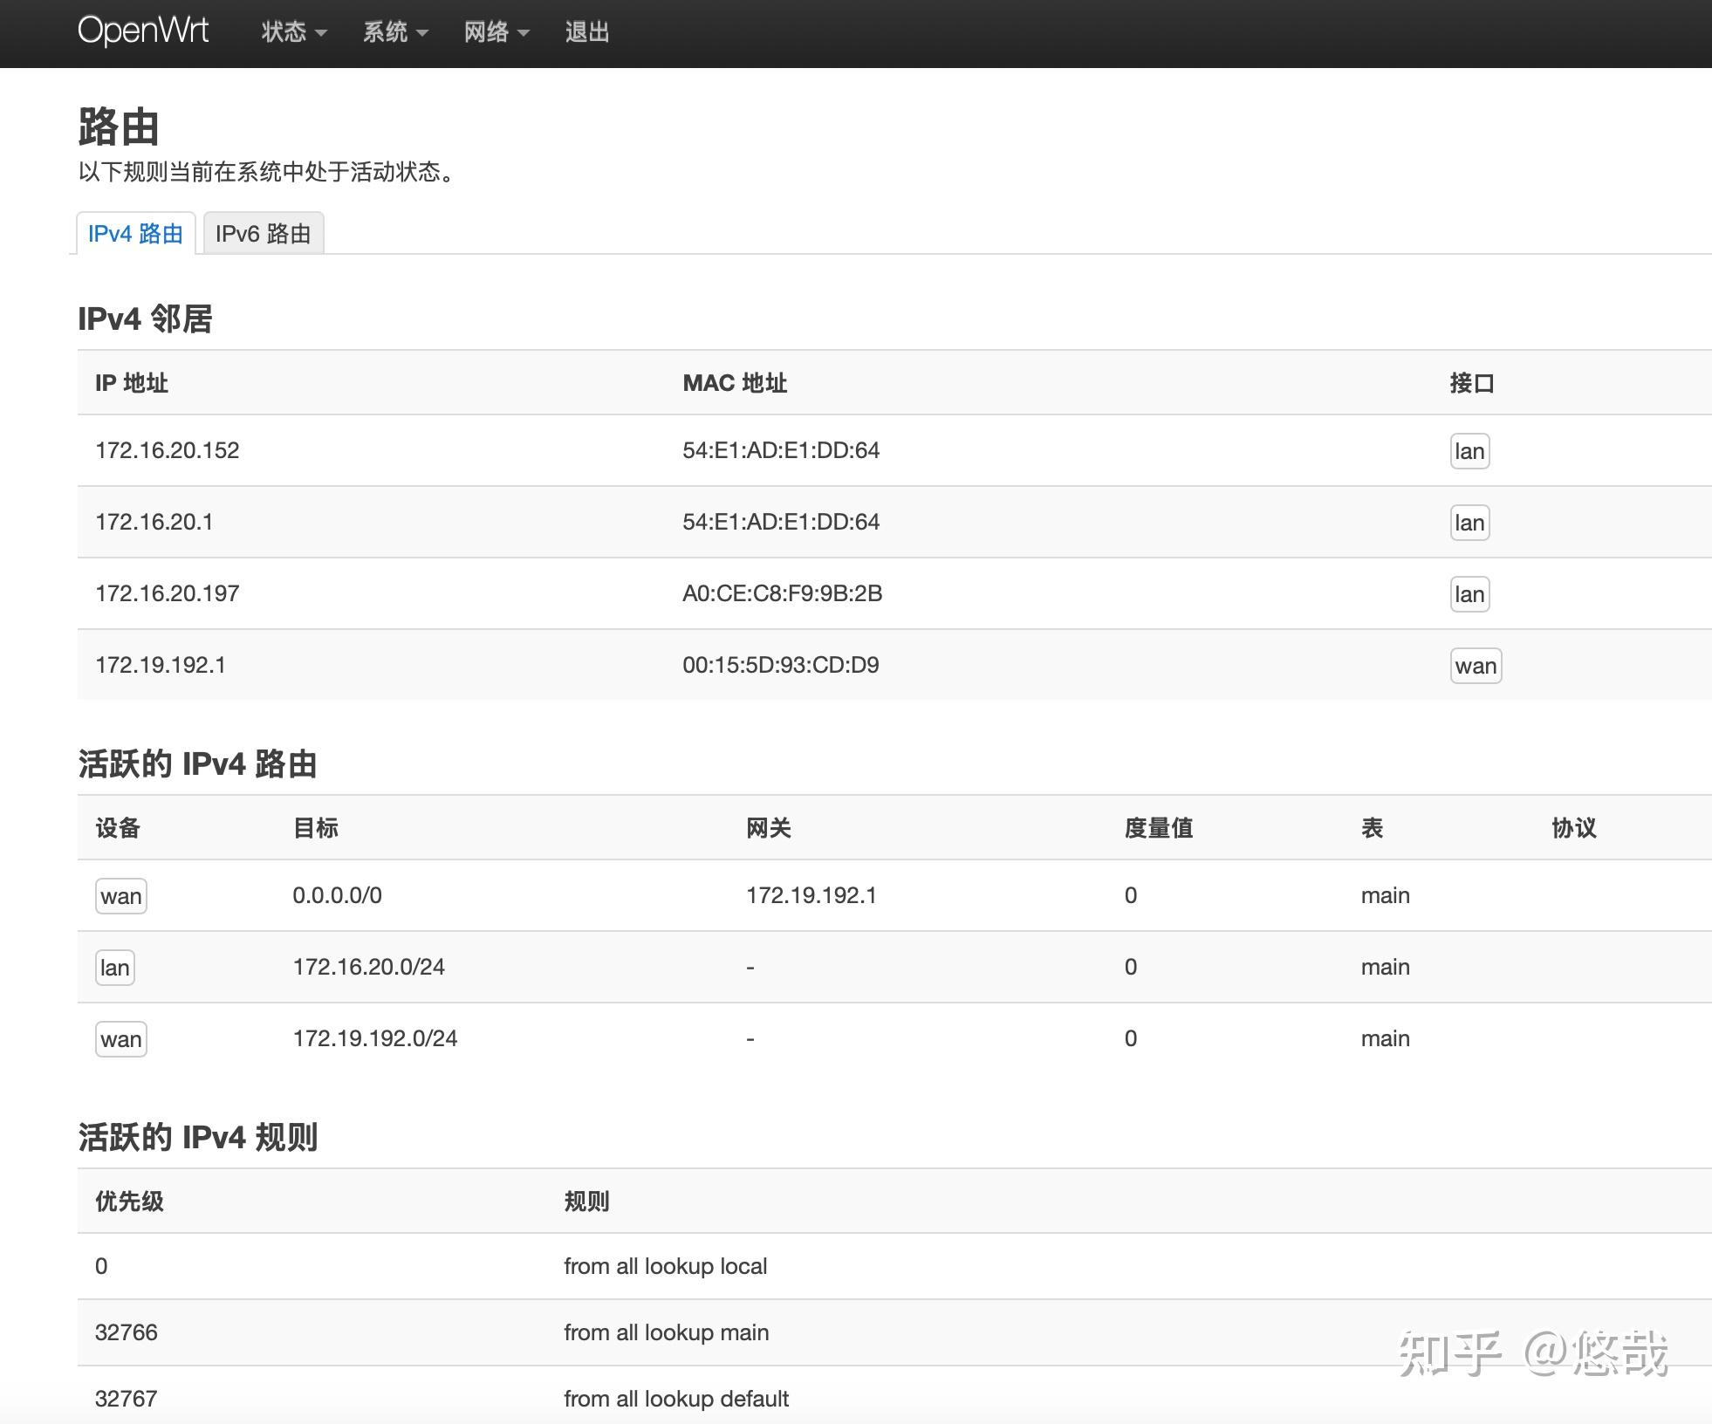Click the lan device badge for 172.16.20.0/24
1712x1424 pixels.
click(114, 967)
